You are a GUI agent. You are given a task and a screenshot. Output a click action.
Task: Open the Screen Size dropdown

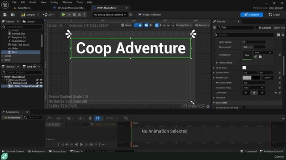184,25
